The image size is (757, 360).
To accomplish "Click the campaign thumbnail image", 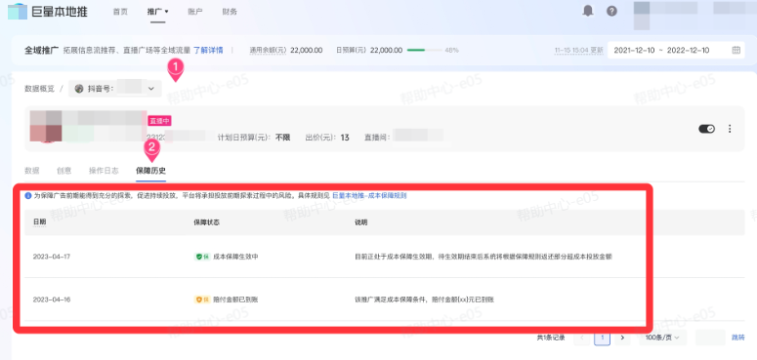I will tap(46, 126).
